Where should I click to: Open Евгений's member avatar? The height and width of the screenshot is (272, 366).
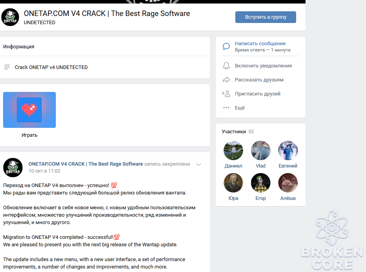click(x=288, y=150)
